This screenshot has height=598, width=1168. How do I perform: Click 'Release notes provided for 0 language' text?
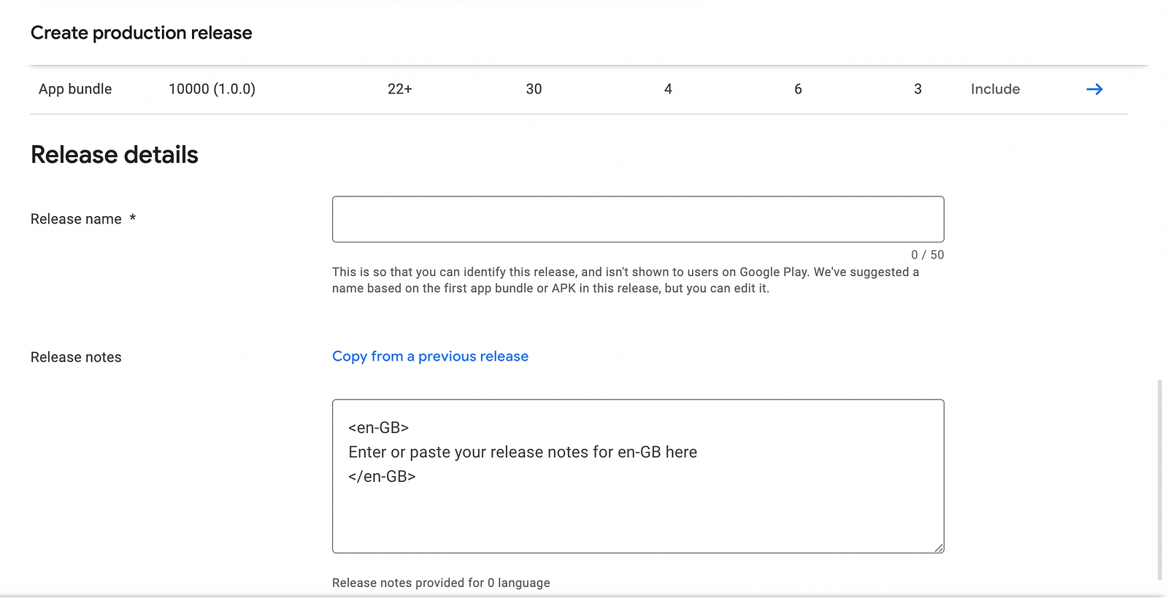click(x=441, y=583)
